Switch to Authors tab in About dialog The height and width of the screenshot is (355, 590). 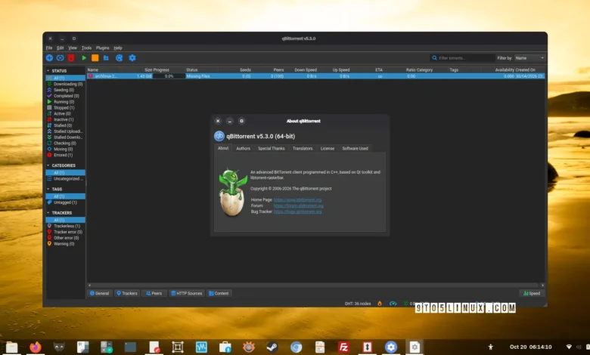point(243,148)
